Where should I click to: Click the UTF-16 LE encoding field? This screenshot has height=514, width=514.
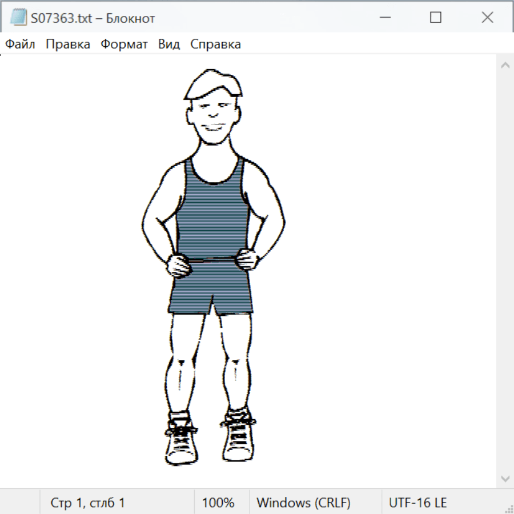[x=418, y=503]
